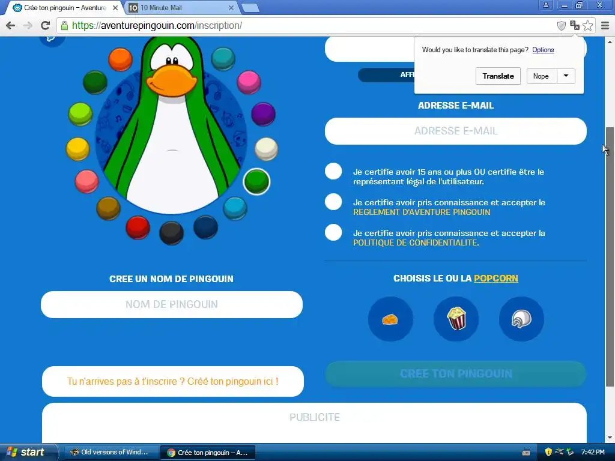
Task: Pick the lime green penguin color
Action: [x=80, y=114]
